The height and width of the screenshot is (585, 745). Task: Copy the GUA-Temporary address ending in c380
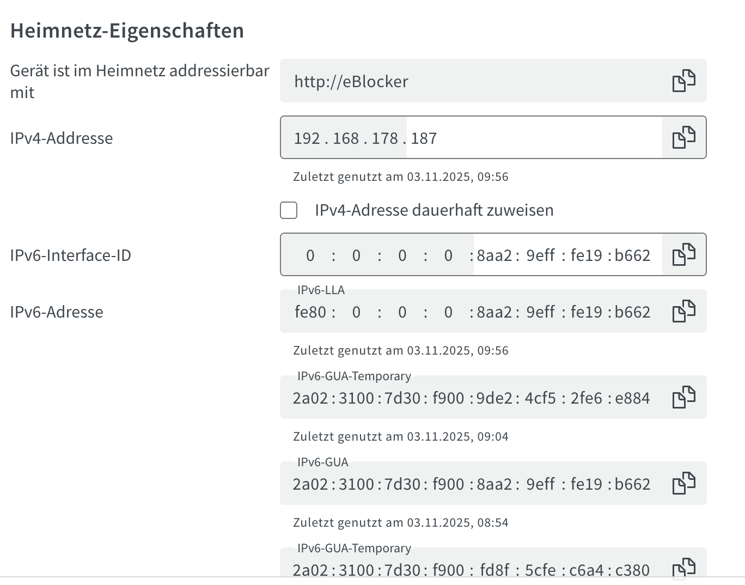click(683, 568)
